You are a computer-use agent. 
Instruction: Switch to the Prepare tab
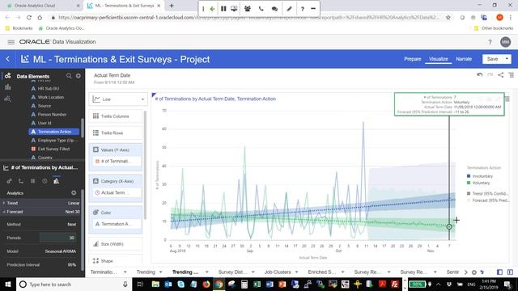click(x=412, y=59)
